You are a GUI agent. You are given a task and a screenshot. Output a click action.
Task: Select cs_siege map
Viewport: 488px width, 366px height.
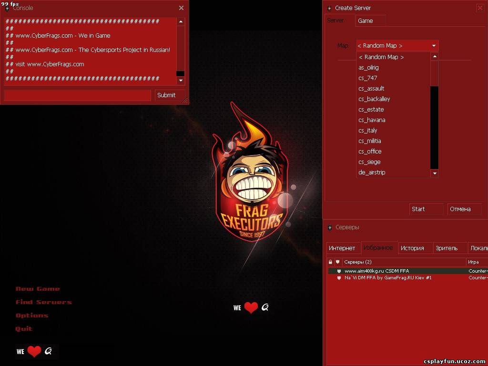tap(393, 162)
